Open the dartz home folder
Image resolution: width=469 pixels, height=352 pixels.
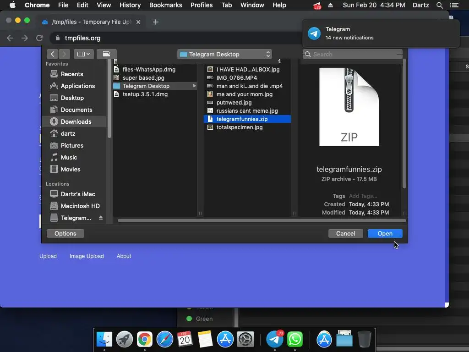tap(68, 133)
